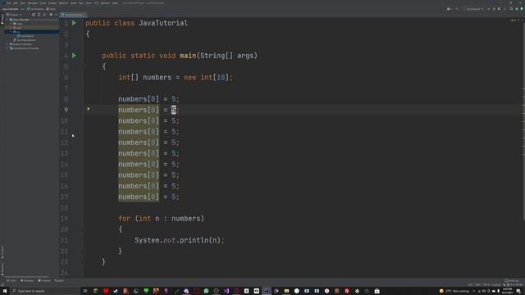The height and width of the screenshot is (295, 525).
Task: Open the Refactor menu
Action: [63, 3]
